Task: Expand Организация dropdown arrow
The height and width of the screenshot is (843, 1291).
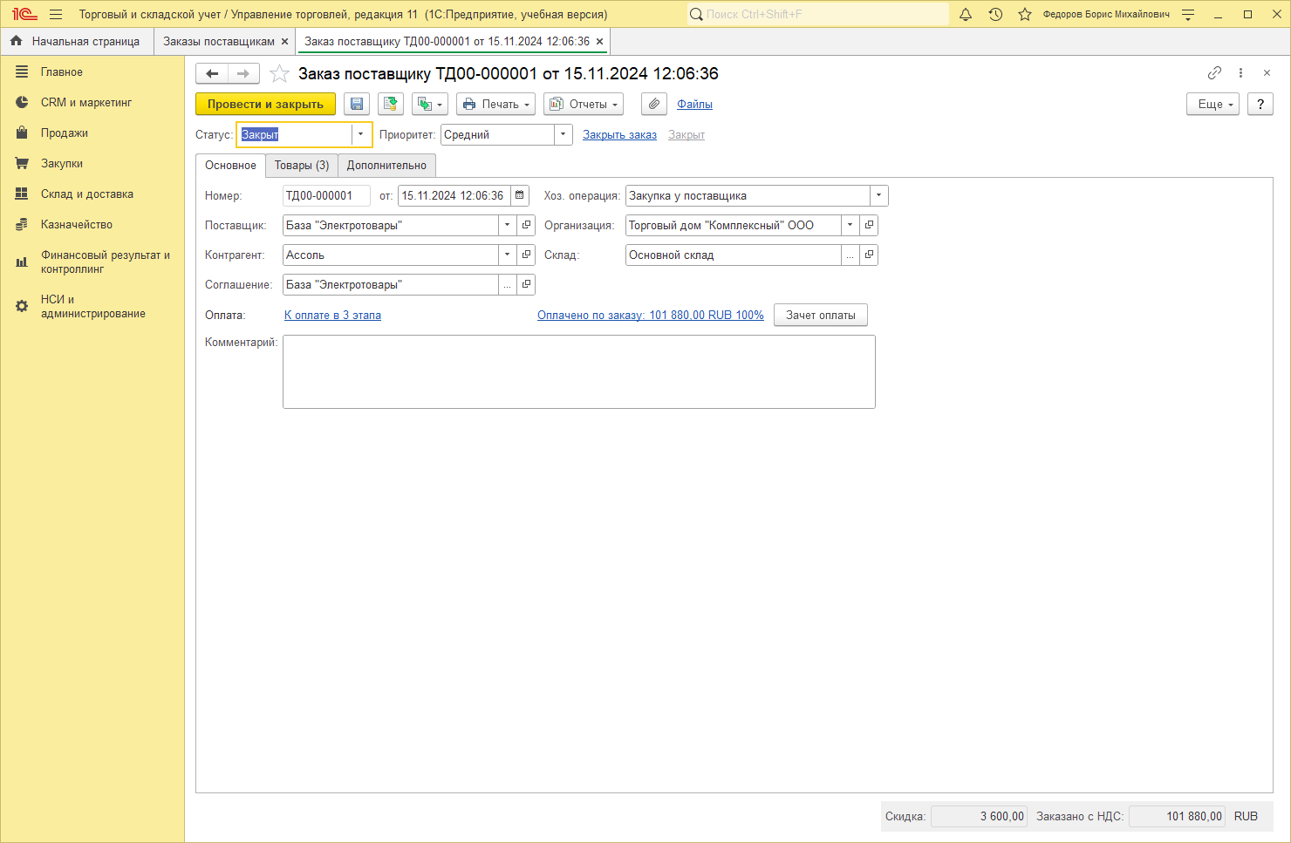Action: (850, 225)
